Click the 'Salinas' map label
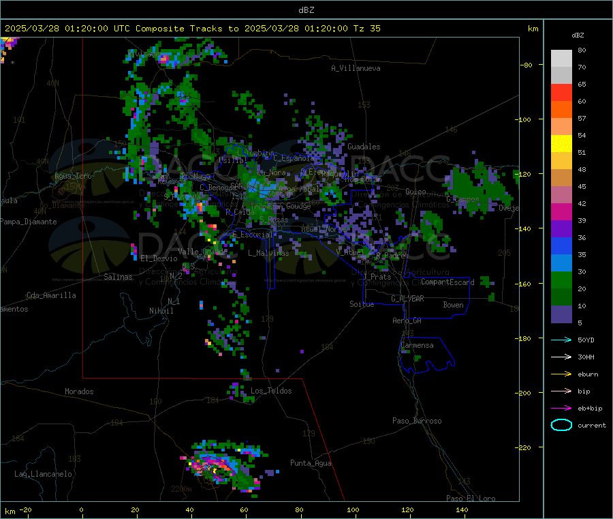613x519 pixels. point(118,277)
